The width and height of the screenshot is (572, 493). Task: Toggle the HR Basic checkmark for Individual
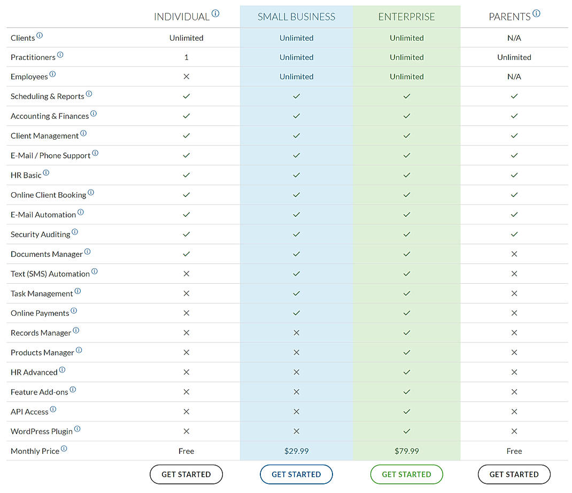coord(186,175)
